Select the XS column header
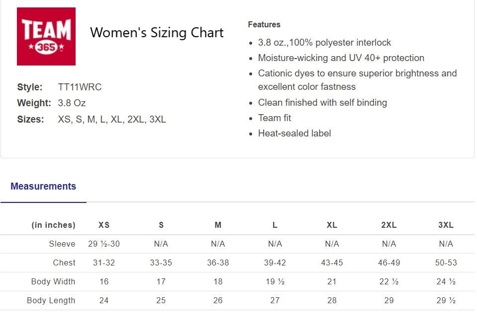The image size is (477, 330). pos(104,225)
